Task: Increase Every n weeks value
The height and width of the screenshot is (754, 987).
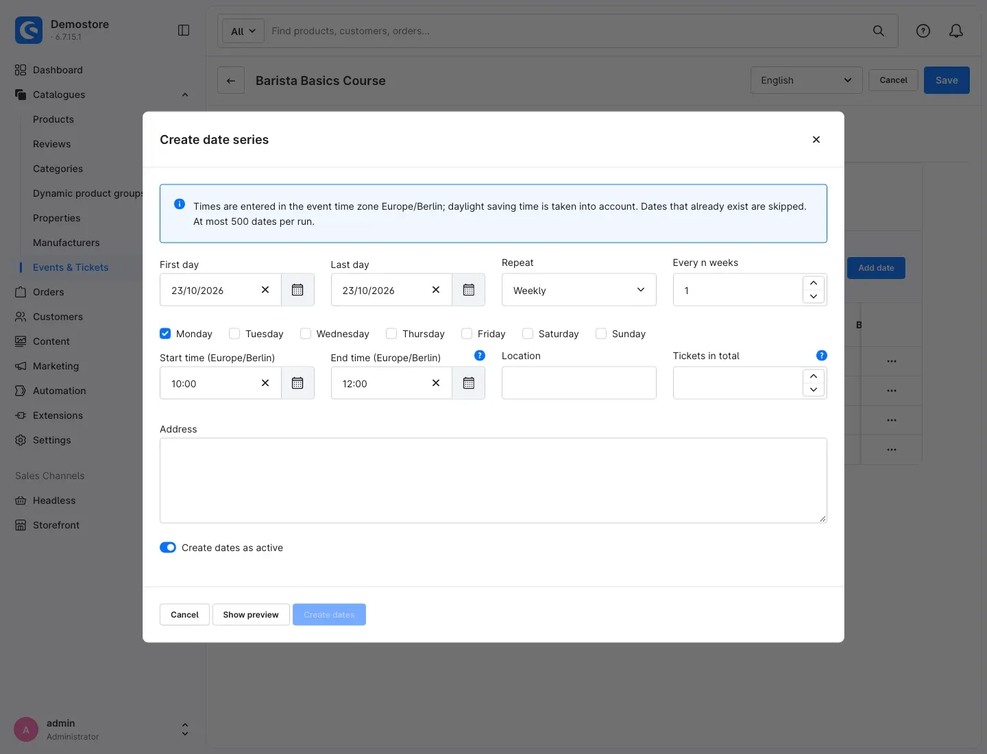Action: coord(814,283)
